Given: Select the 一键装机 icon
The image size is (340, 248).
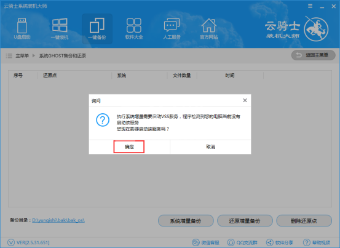Looking at the screenshot, I should pyautogui.click(x=60, y=29).
